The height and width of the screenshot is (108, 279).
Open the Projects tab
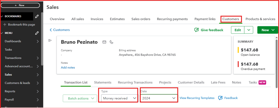coord(165,82)
